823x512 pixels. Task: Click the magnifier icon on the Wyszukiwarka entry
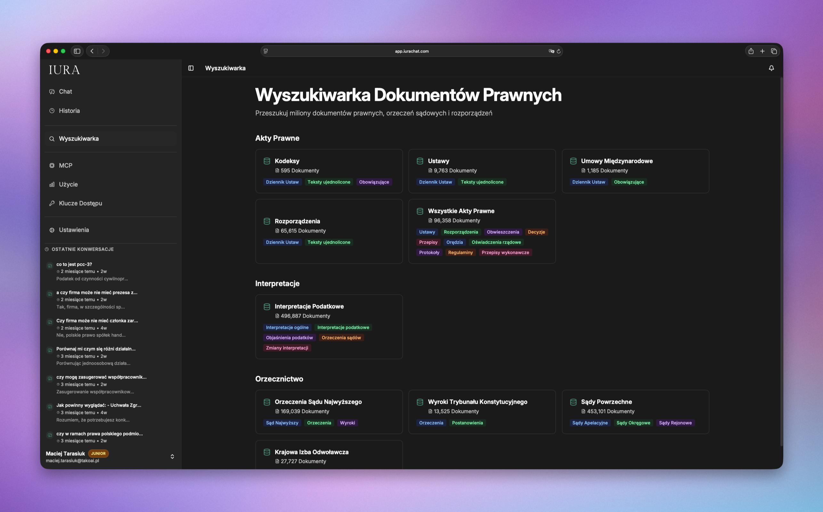tap(52, 139)
